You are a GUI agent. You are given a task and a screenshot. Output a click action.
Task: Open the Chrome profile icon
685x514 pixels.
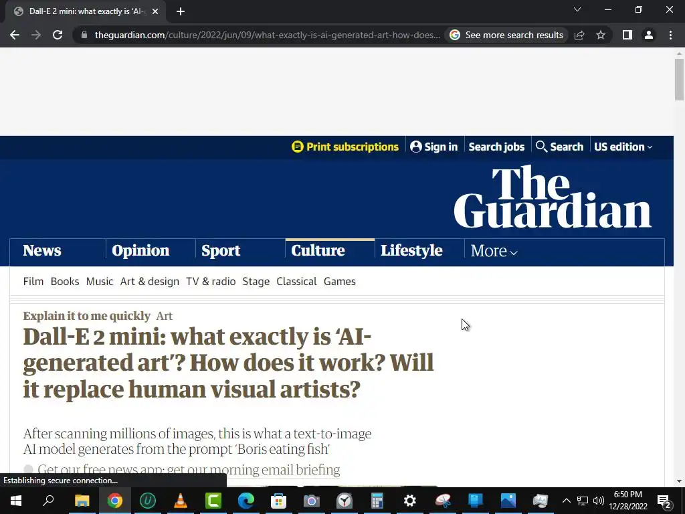coord(649,35)
